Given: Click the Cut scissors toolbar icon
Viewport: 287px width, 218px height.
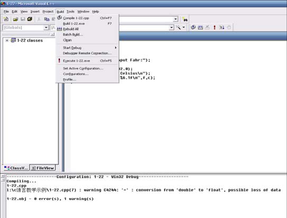Looking at the screenshot, I should click(39, 19).
